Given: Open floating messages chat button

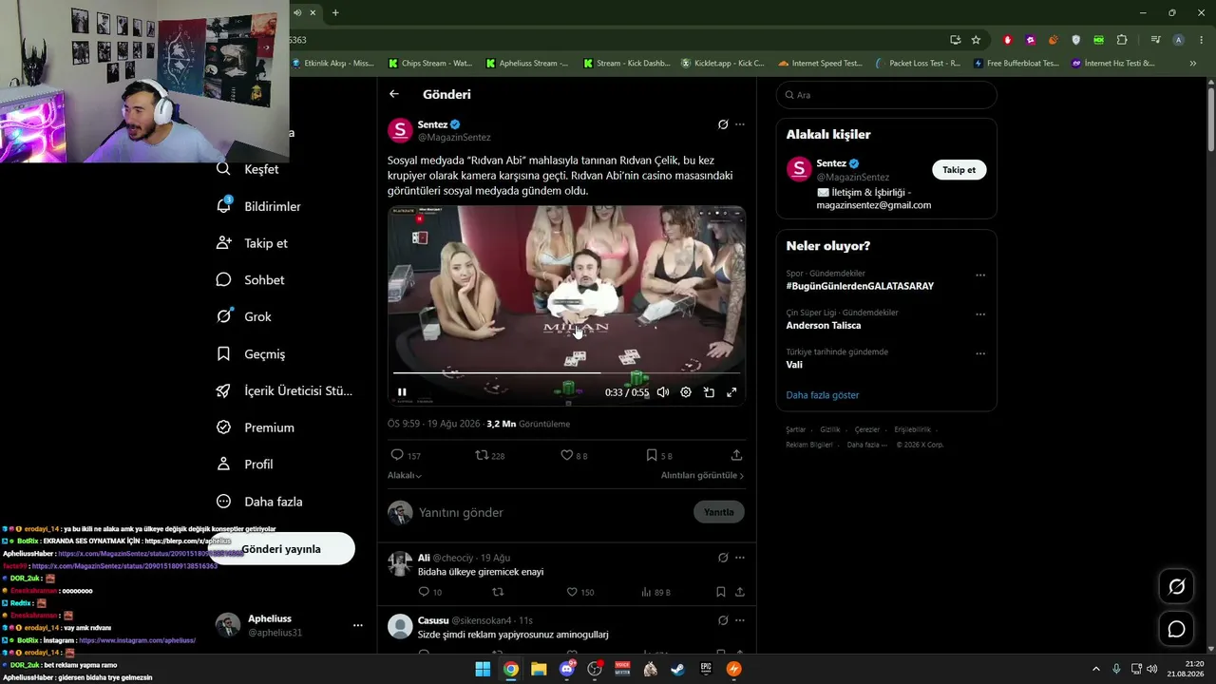Looking at the screenshot, I should 1176,629.
